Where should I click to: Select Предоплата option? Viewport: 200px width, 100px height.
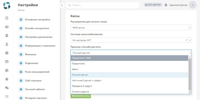[129, 64]
